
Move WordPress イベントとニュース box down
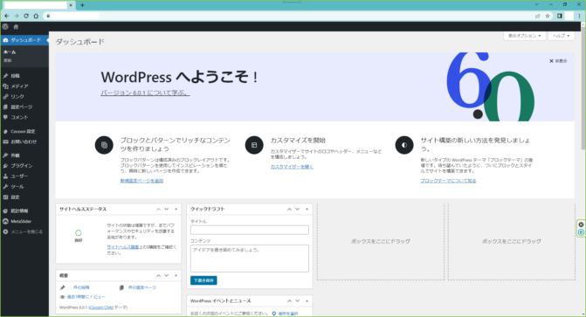pos(298,301)
